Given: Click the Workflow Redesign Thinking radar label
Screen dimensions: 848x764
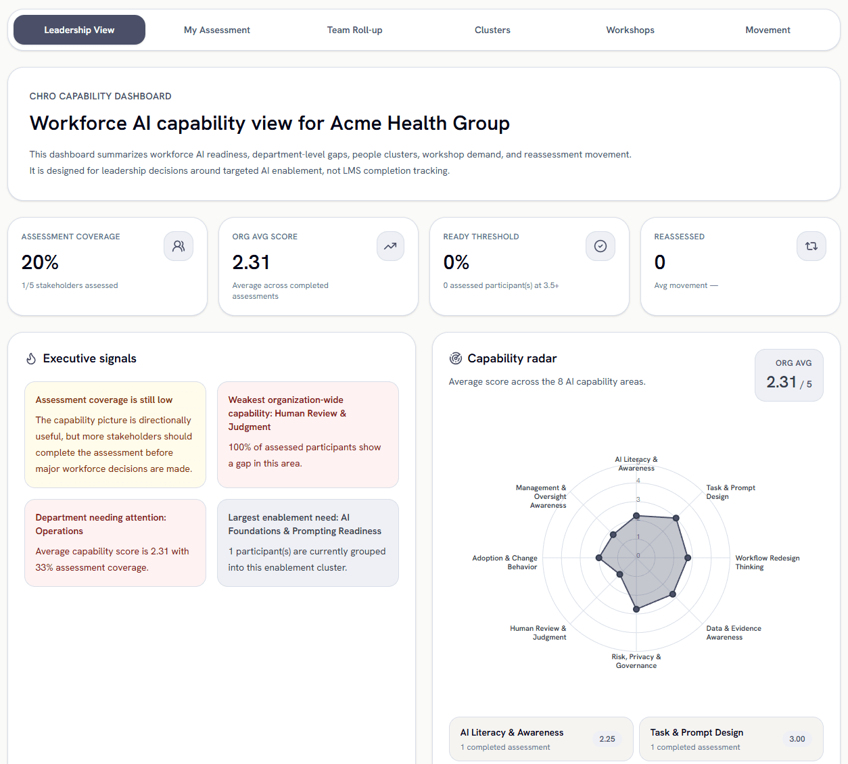Looking at the screenshot, I should [768, 563].
